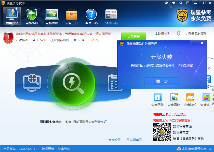Start full scan with monitor magnifier icon
This screenshot has width=214, height=152.
coord(32,83)
